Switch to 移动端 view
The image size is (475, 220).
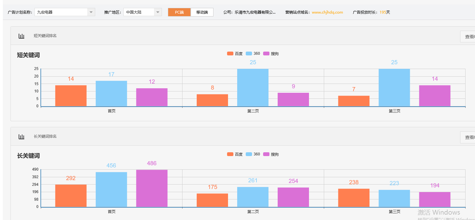coord(202,12)
